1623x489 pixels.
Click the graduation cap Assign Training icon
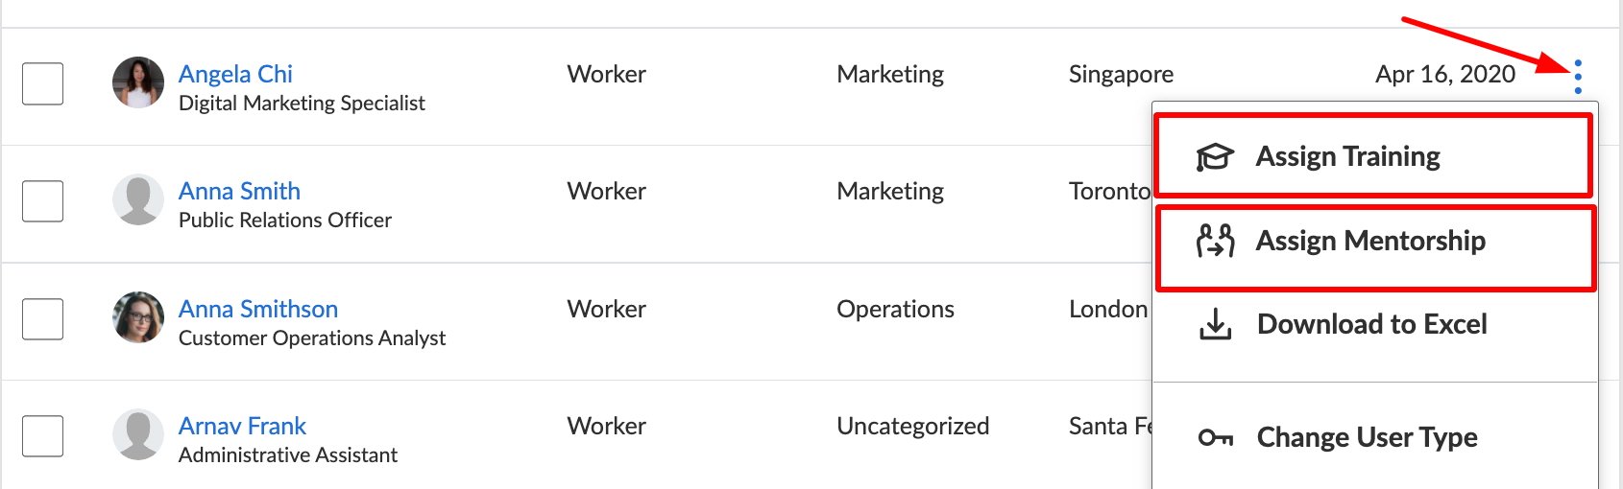click(1215, 156)
